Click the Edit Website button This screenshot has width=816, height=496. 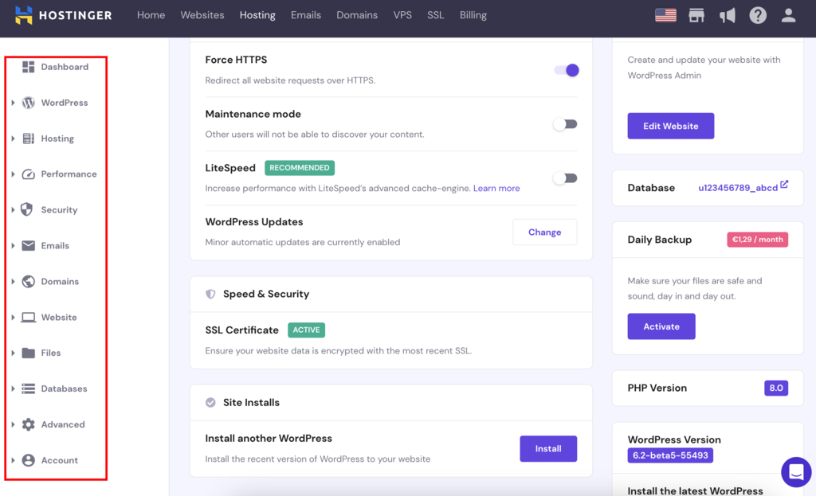[x=670, y=126]
